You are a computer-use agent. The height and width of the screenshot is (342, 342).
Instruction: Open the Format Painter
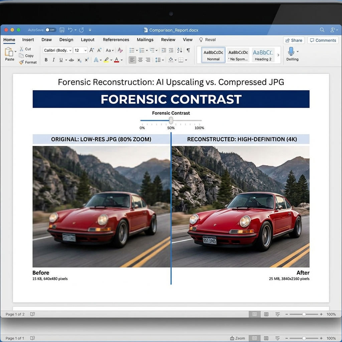click(21, 62)
